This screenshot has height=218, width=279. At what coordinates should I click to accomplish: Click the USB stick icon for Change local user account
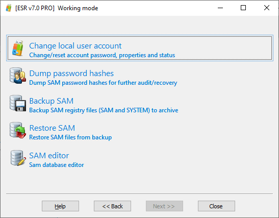pos(18,48)
